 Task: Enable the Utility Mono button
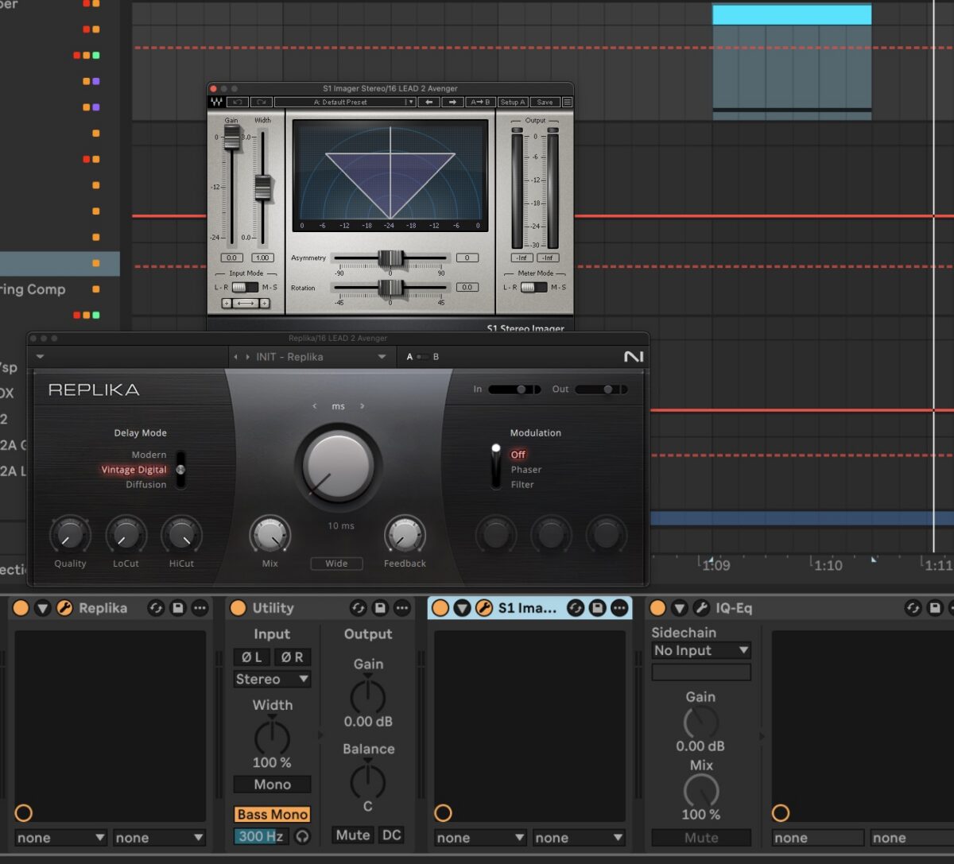[x=272, y=785]
